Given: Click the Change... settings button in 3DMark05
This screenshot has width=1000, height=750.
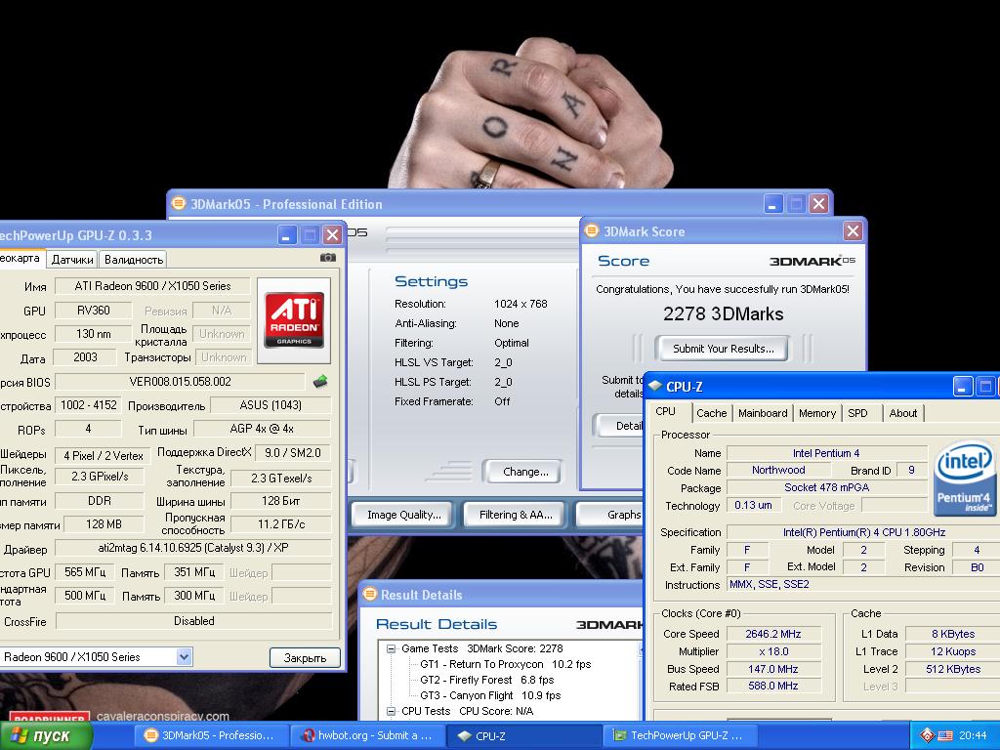Looking at the screenshot, I should tap(524, 472).
